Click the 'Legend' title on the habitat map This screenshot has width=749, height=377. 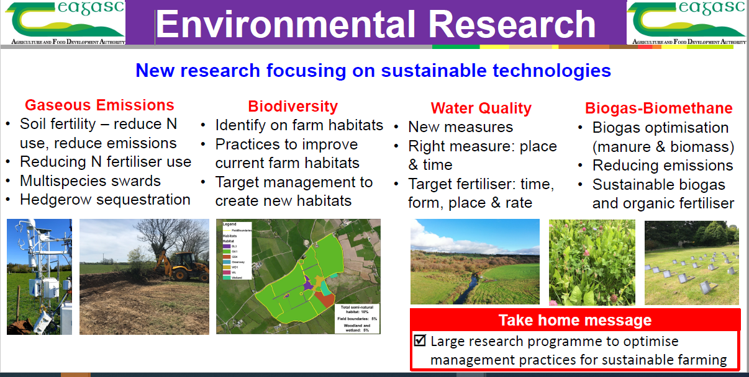[x=229, y=224]
